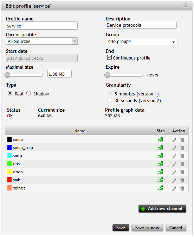Choose 30 seconds (version 2) granularity
This screenshot has height=237, width=194.
click(x=110, y=100)
